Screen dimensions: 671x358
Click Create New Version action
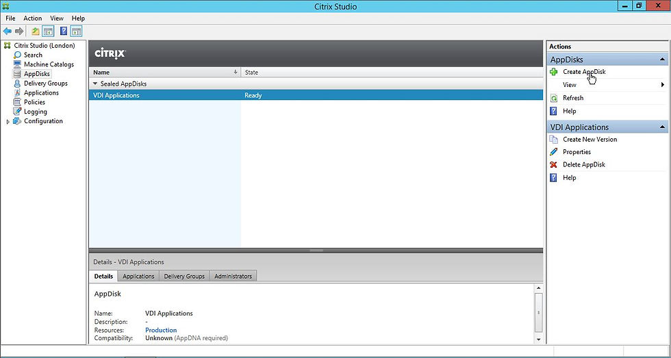pos(590,140)
